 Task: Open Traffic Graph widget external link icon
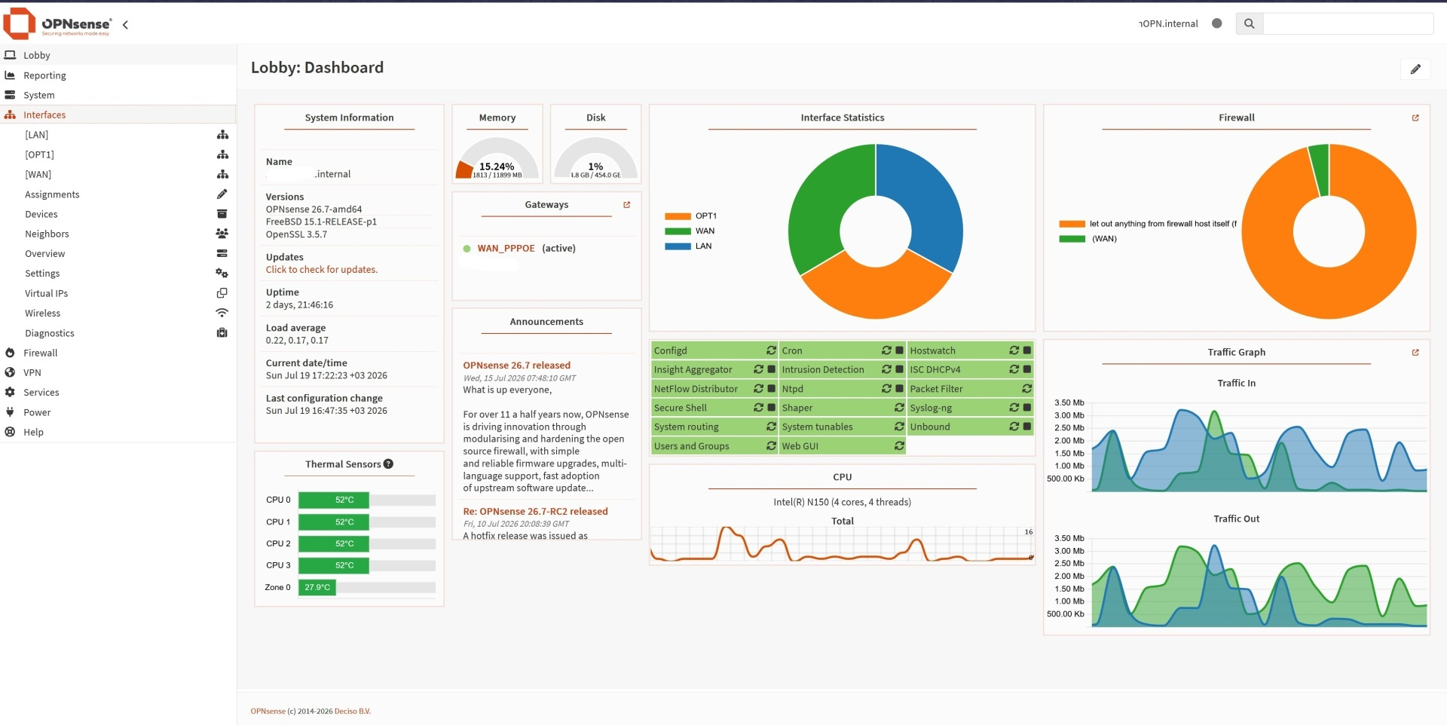click(1415, 353)
